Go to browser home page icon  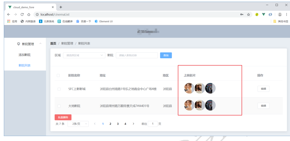[29, 14]
